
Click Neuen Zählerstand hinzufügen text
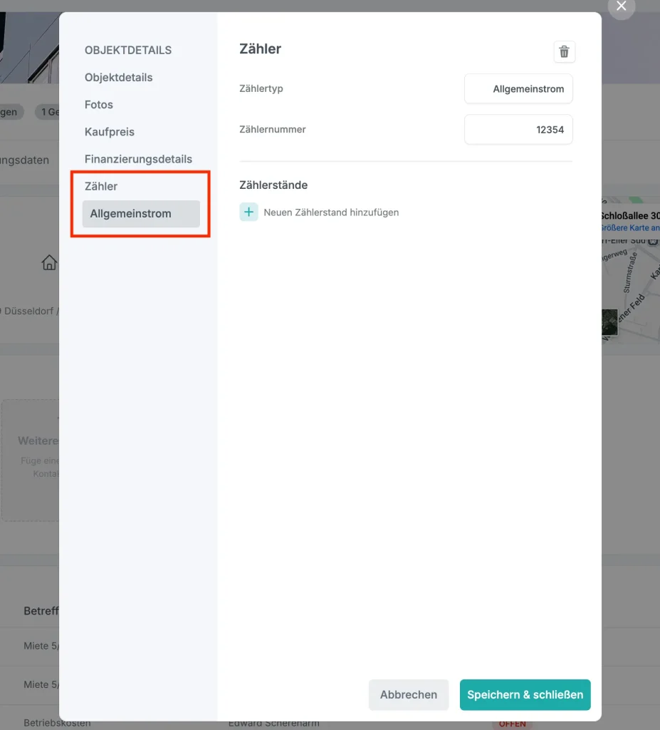pyautogui.click(x=331, y=212)
